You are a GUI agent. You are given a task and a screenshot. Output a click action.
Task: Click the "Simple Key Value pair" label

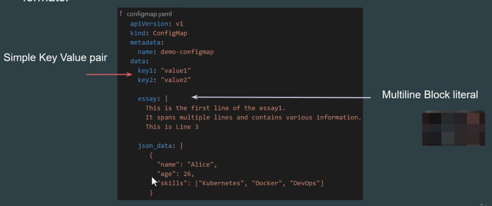point(55,58)
